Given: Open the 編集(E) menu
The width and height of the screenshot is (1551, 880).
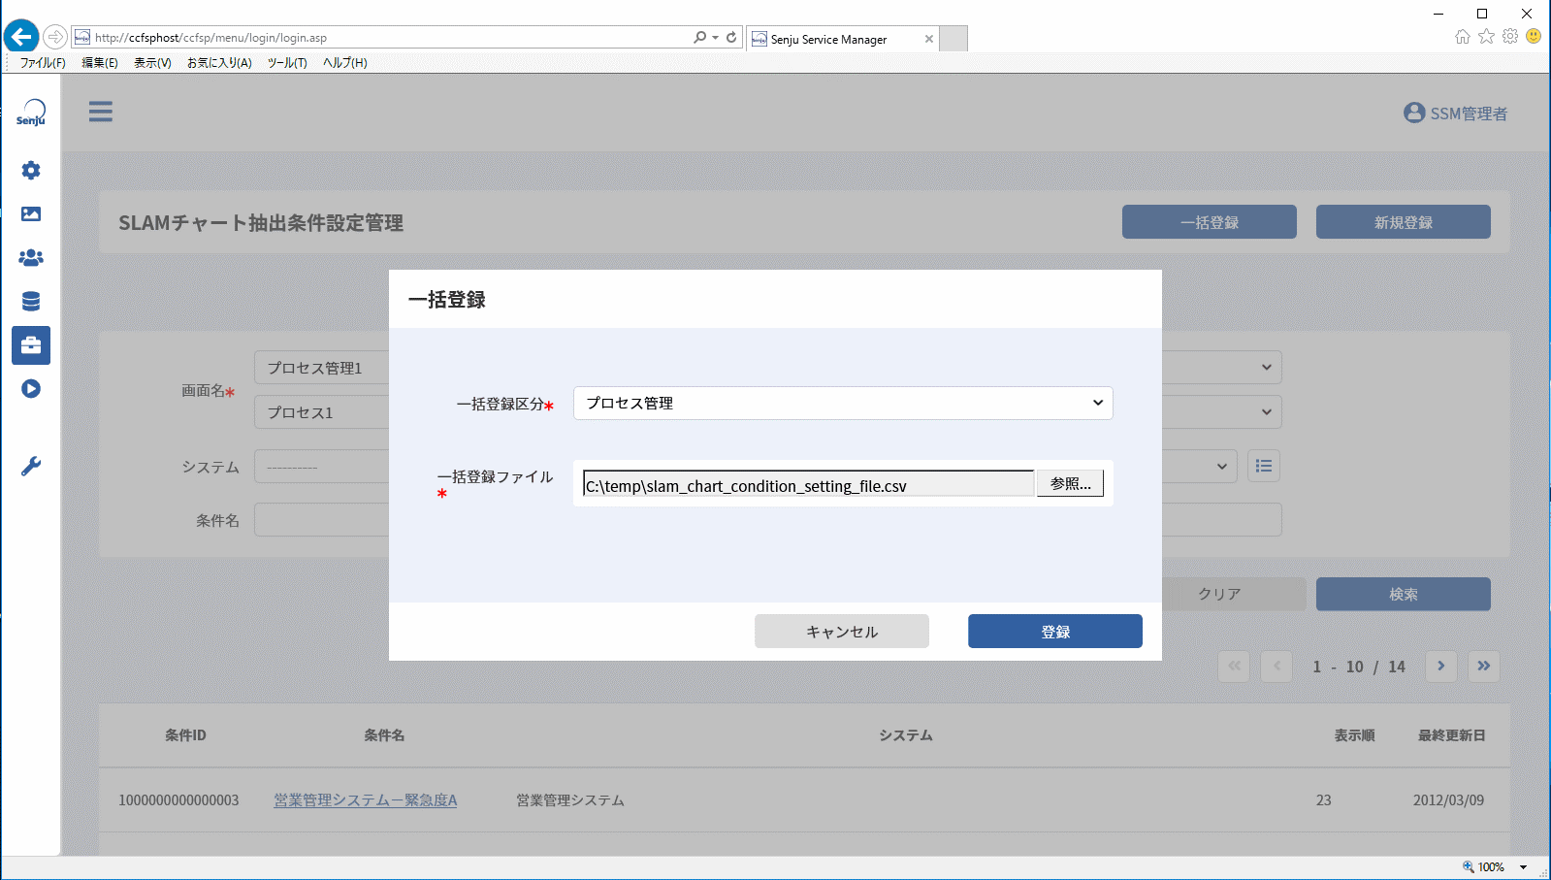Looking at the screenshot, I should [100, 62].
